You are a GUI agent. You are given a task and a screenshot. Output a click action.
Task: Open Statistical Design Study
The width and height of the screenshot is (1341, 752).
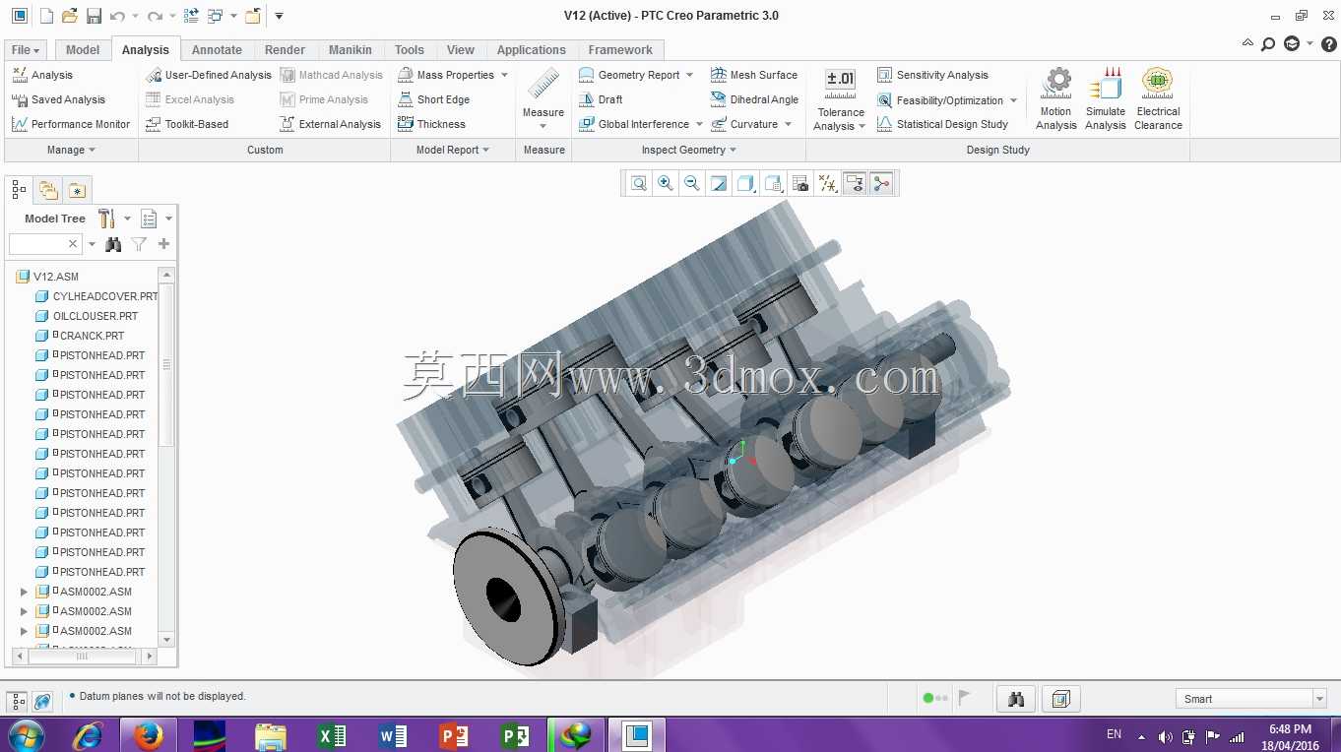(x=942, y=124)
